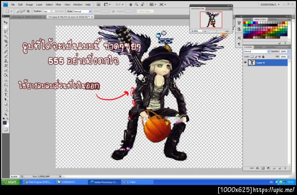Select the Eraser tool

click(5, 70)
